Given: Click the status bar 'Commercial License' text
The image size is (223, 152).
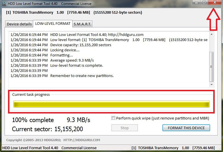Looking at the screenshot, I should coord(79,148).
